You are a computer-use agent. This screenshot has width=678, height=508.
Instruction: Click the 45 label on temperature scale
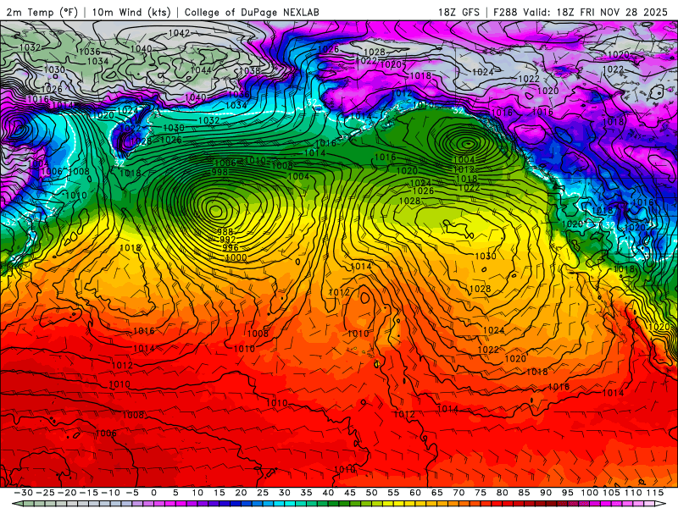click(x=350, y=493)
